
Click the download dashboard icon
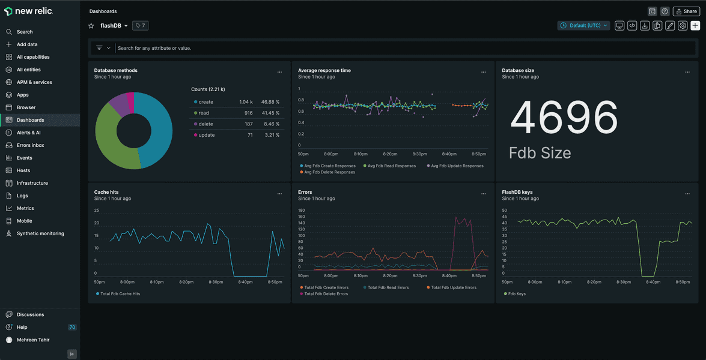click(645, 26)
